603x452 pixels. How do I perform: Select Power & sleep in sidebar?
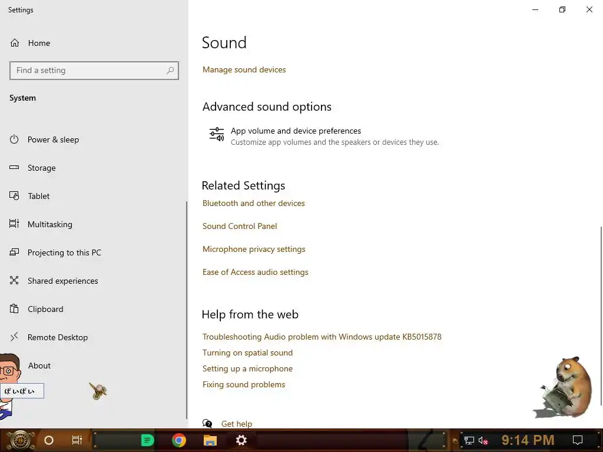(53, 139)
